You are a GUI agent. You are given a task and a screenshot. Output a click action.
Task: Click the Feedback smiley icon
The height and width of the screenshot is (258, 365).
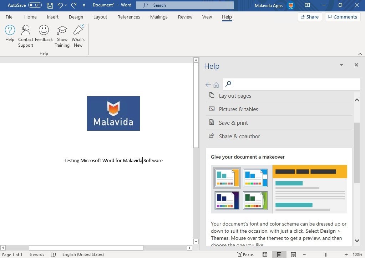44,30
